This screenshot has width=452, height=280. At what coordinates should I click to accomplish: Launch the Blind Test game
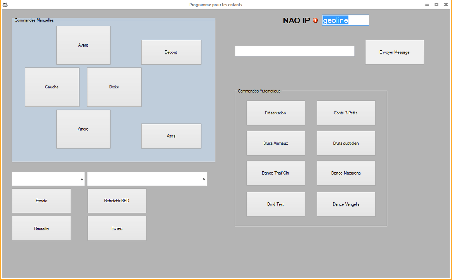pos(276,204)
